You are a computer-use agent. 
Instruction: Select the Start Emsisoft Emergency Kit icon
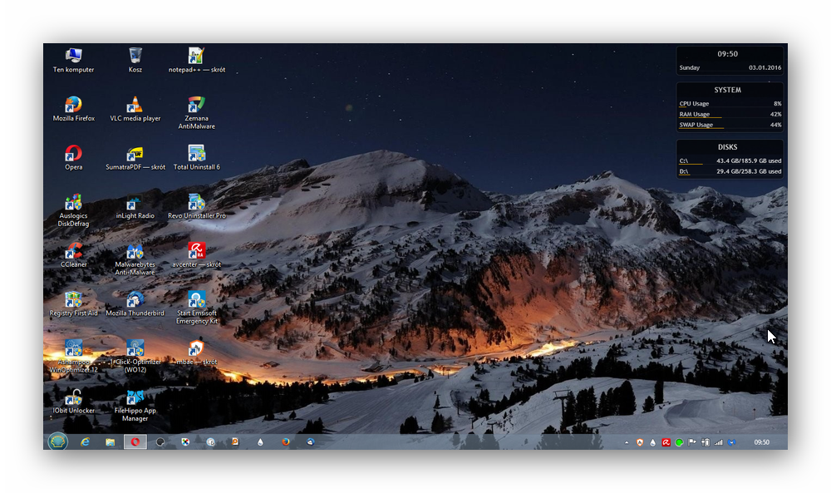click(x=197, y=308)
